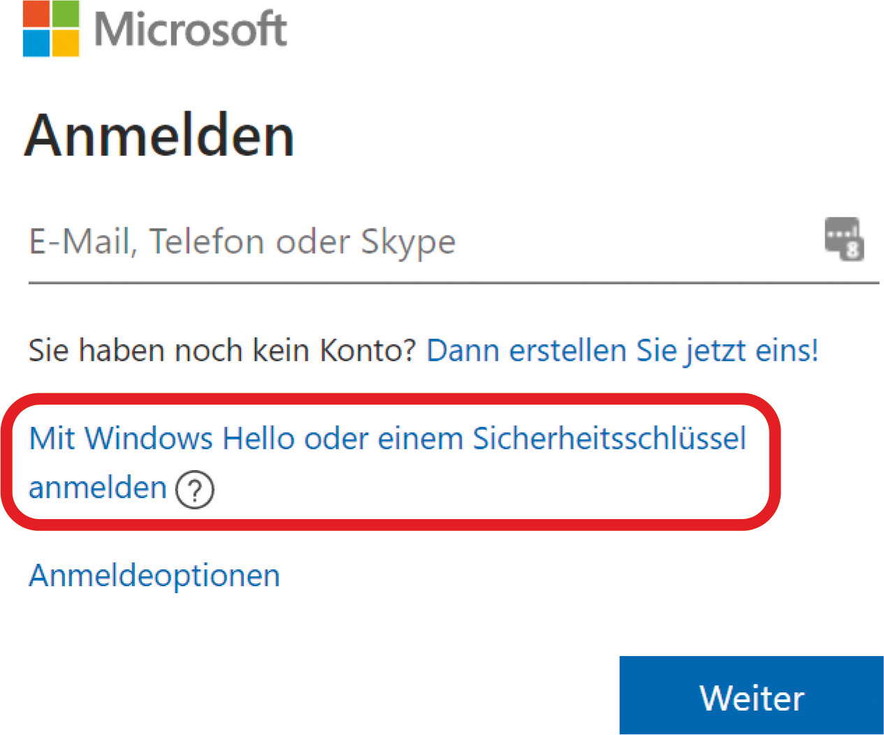Open the password manager icon in the email field
The width and height of the screenshot is (884, 735).
(843, 239)
